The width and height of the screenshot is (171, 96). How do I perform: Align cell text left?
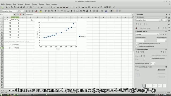(46, 11)
